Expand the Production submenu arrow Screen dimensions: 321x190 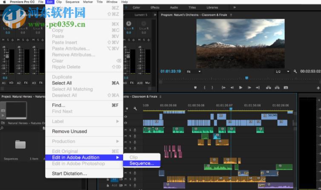[118, 141]
